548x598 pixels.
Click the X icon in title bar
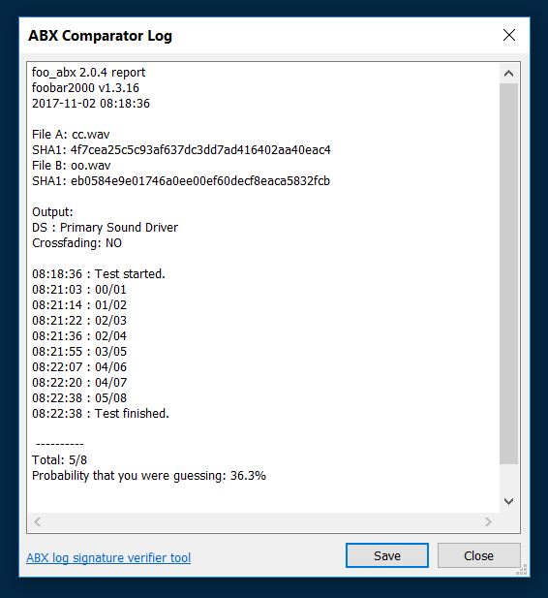509,35
